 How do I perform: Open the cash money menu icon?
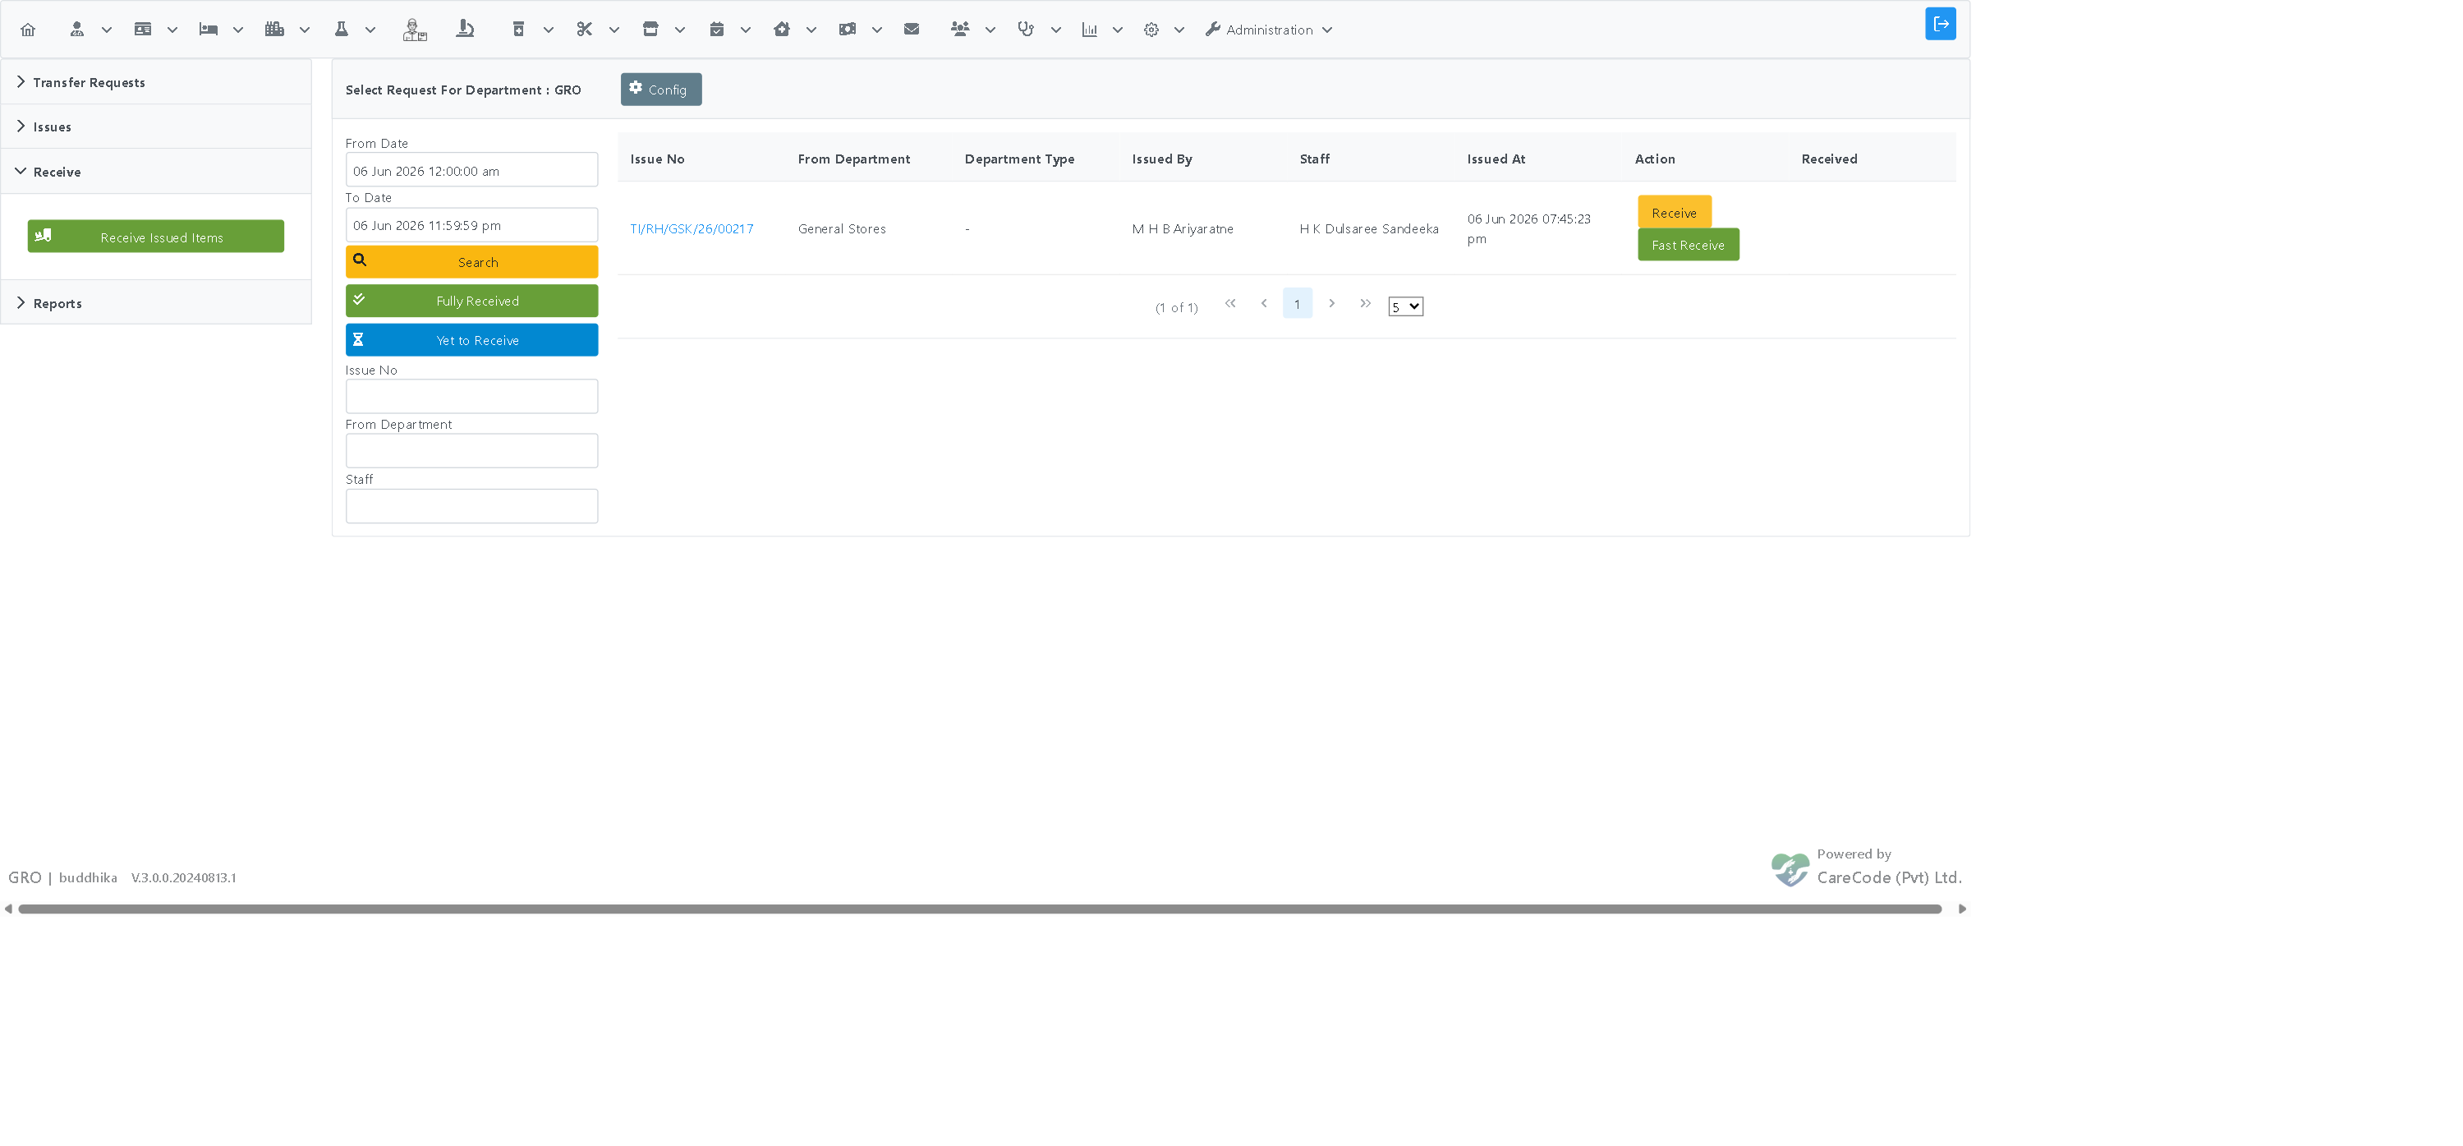click(847, 30)
